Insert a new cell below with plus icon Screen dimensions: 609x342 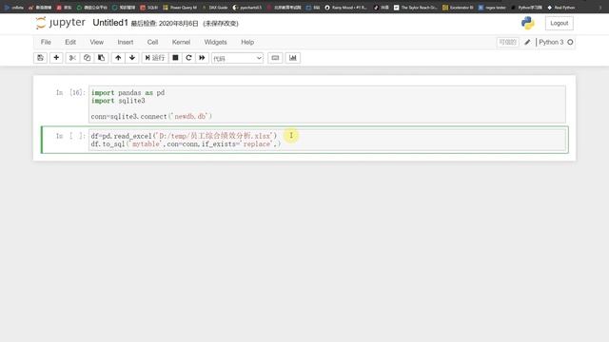point(56,58)
